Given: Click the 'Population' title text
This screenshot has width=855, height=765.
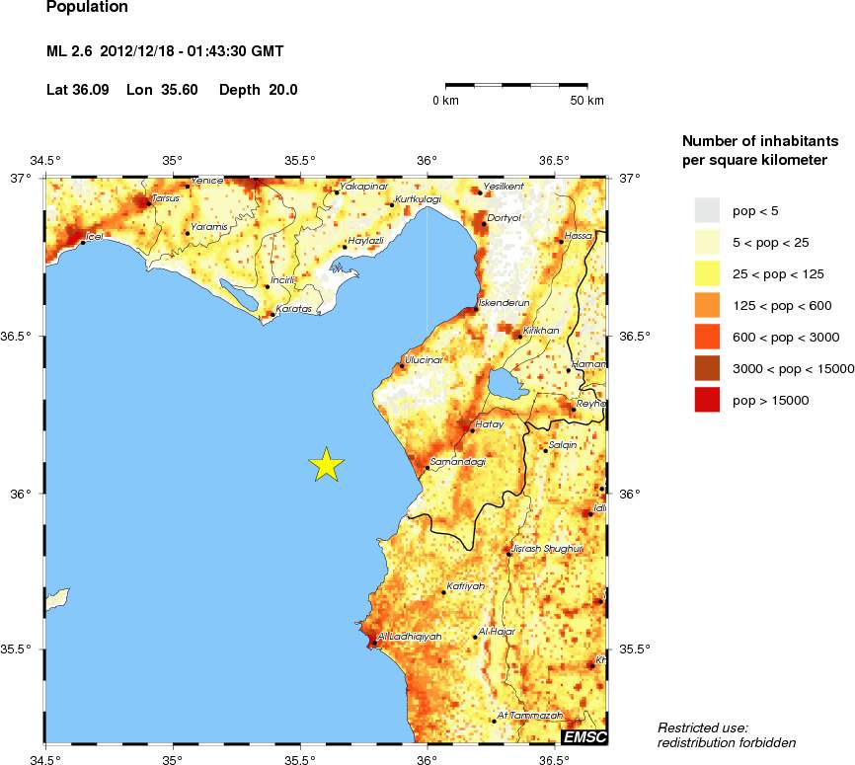Looking at the screenshot, I should pyautogui.click(x=87, y=8).
